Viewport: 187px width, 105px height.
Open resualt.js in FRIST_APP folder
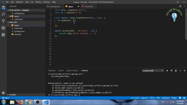click(26, 34)
